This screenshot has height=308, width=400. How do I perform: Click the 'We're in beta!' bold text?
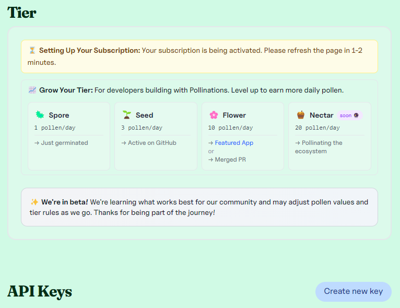[65, 202]
